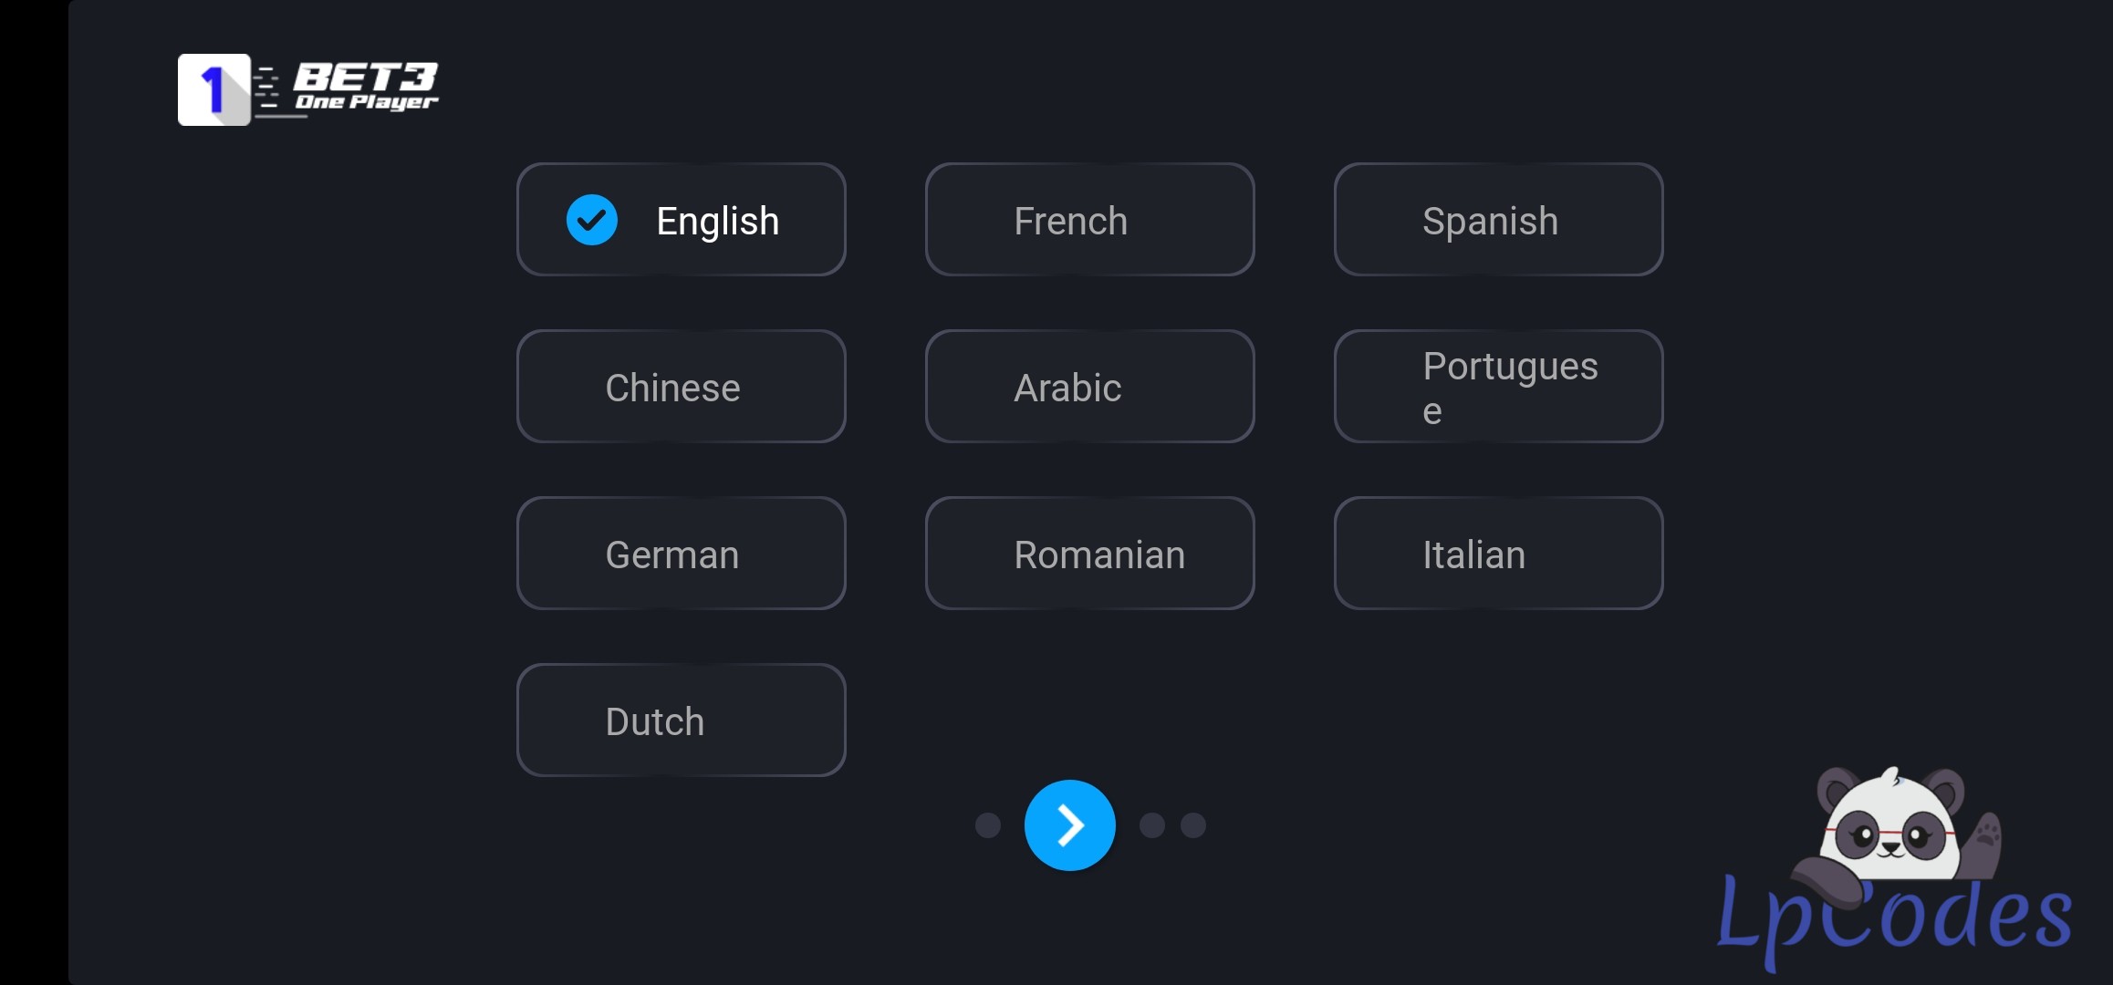Go to the last page dot
The height and width of the screenshot is (985, 2113).
1193,825
